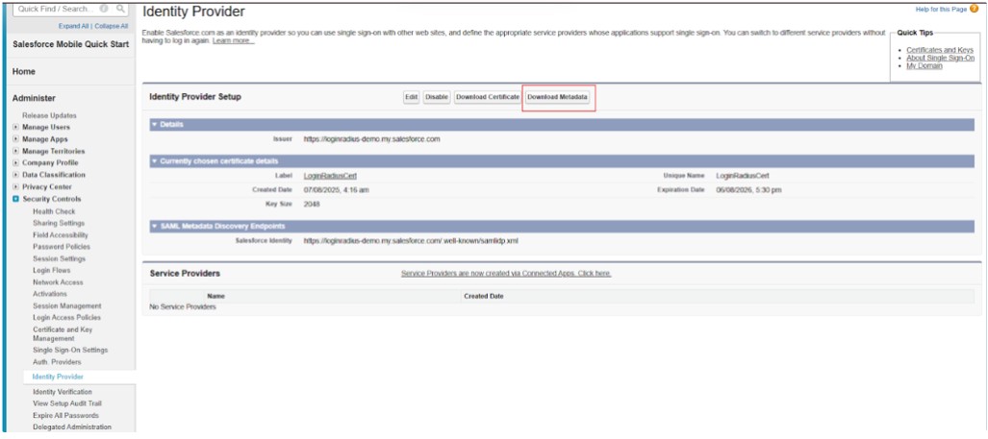
Task: Open Health Check settings
Action: click(54, 211)
